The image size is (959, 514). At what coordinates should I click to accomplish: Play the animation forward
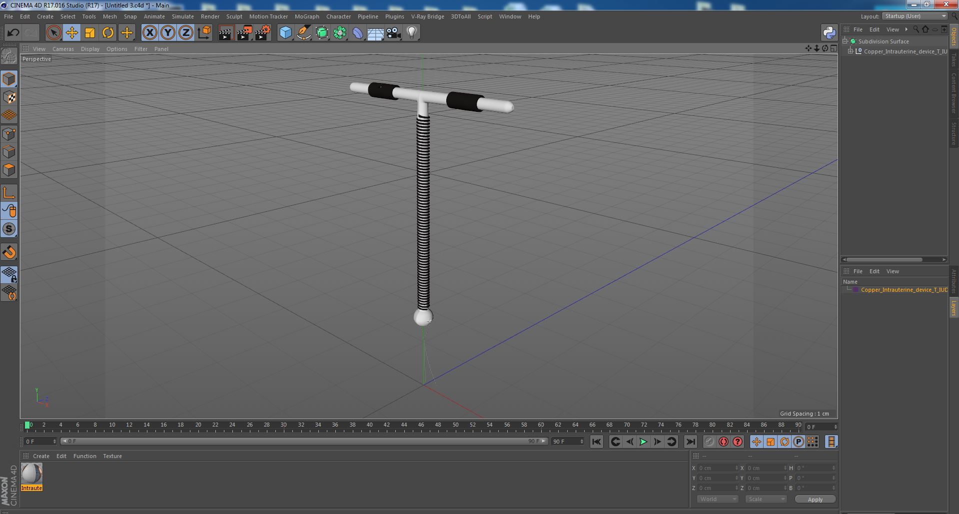[x=643, y=442]
